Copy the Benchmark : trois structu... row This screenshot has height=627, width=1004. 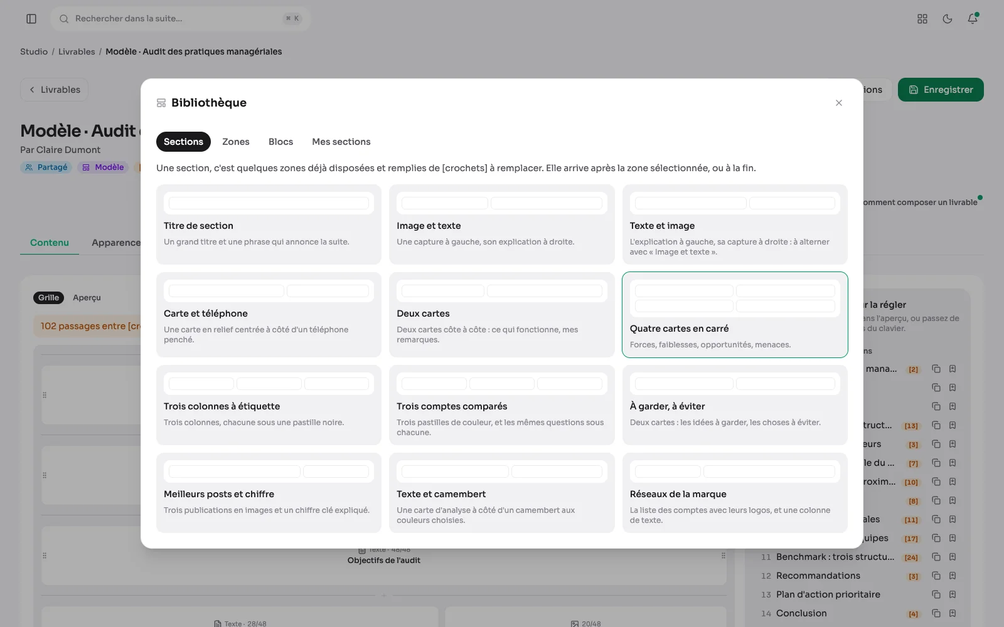pos(936,557)
